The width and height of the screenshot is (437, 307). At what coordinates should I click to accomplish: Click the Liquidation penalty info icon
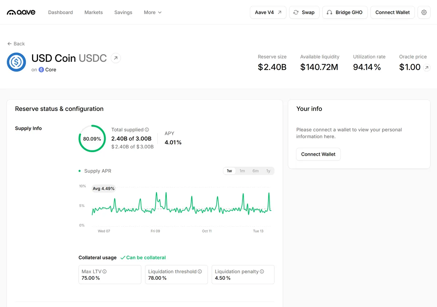pyautogui.click(x=262, y=271)
